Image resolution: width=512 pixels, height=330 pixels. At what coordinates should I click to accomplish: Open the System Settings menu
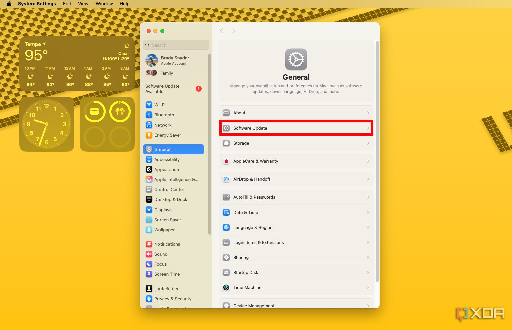click(x=37, y=4)
